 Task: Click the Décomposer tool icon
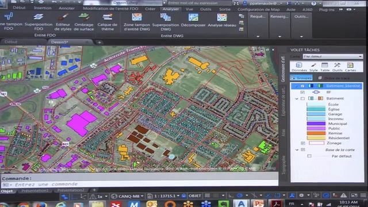(193, 17)
